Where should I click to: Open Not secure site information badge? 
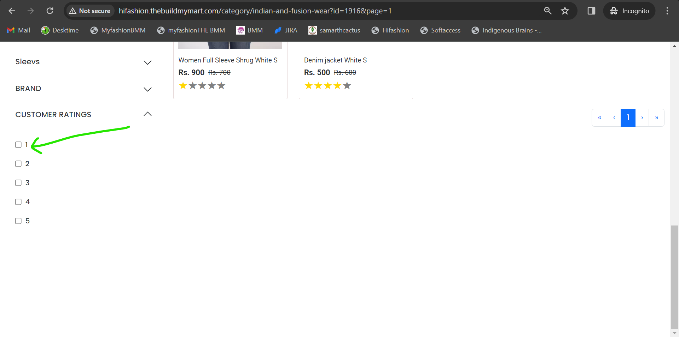pyautogui.click(x=90, y=11)
